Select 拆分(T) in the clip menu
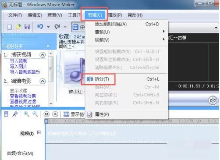Viewport: 220px width, 160px height. pyautogui.click(x=127, y=79)
